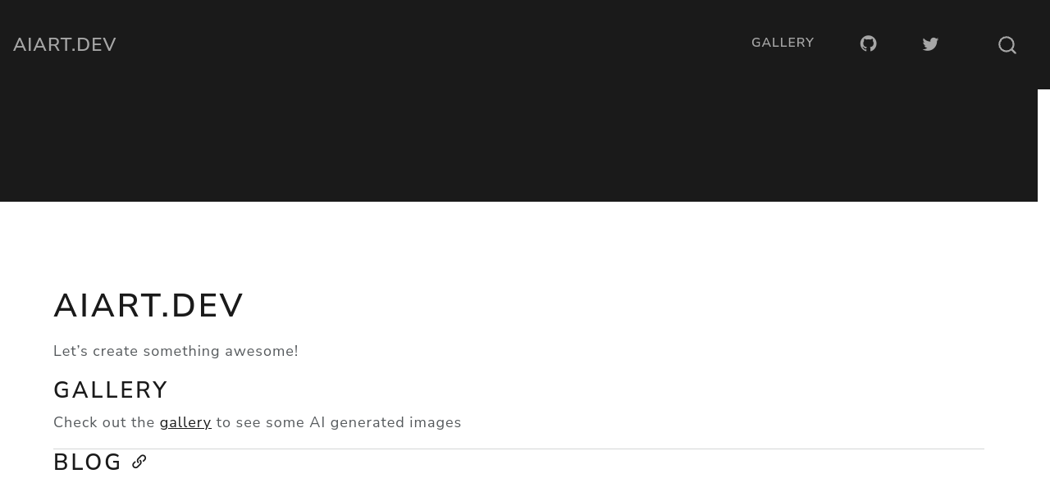
Task: Click the "Check out the" text
Action: (x=104, y=422)
